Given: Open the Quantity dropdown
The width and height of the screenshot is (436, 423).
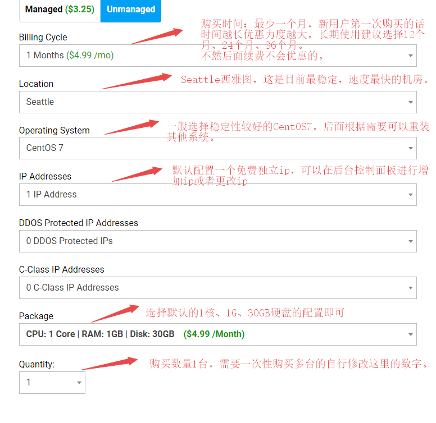Looking at the screenshot, I should pos(52,383).
